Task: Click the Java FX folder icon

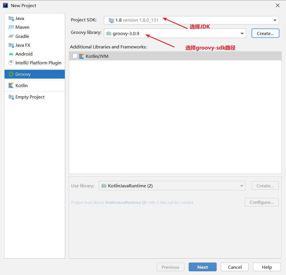Action: click(11, 45)
